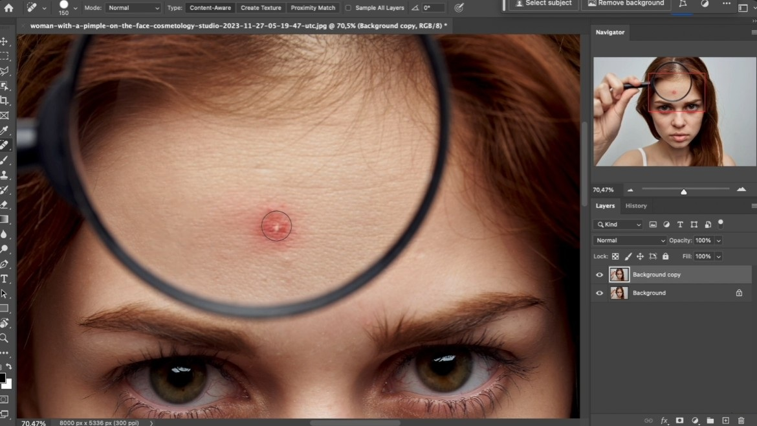757x426 pixels.
Task: Select the Path Selection tool
Action: [x=5, y=294]
